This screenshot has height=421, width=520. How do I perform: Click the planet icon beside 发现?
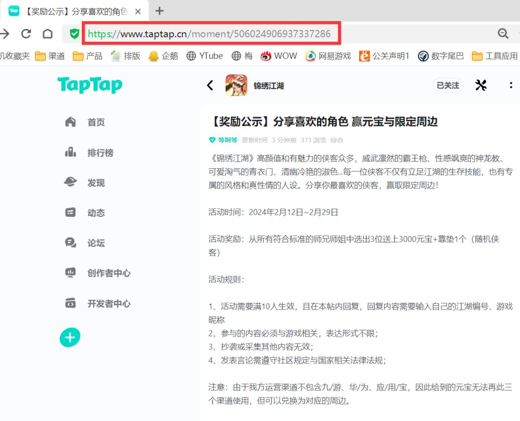click(x=70, y=182)
